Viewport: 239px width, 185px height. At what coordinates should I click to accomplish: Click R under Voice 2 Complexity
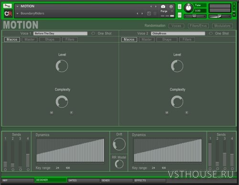(x=186, y=113)
